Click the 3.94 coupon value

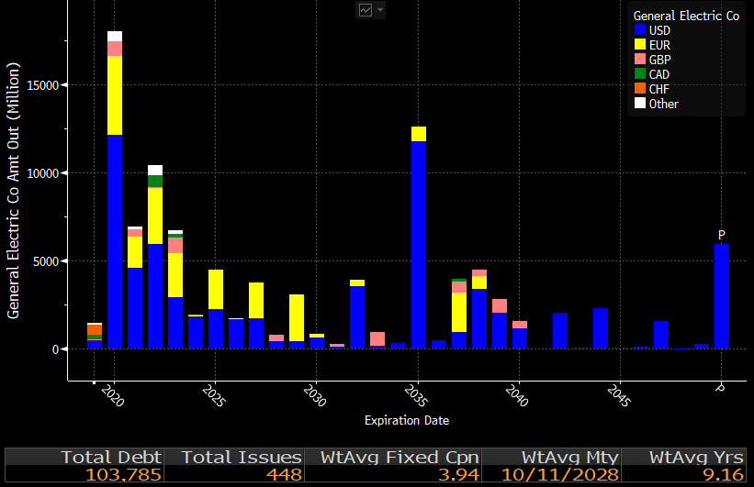click(459, 474)
